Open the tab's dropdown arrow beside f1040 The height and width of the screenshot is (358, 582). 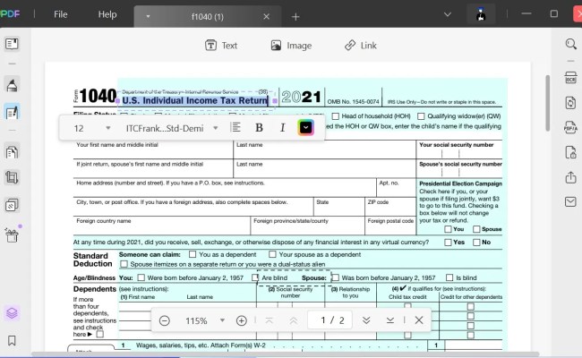(148, 17)
